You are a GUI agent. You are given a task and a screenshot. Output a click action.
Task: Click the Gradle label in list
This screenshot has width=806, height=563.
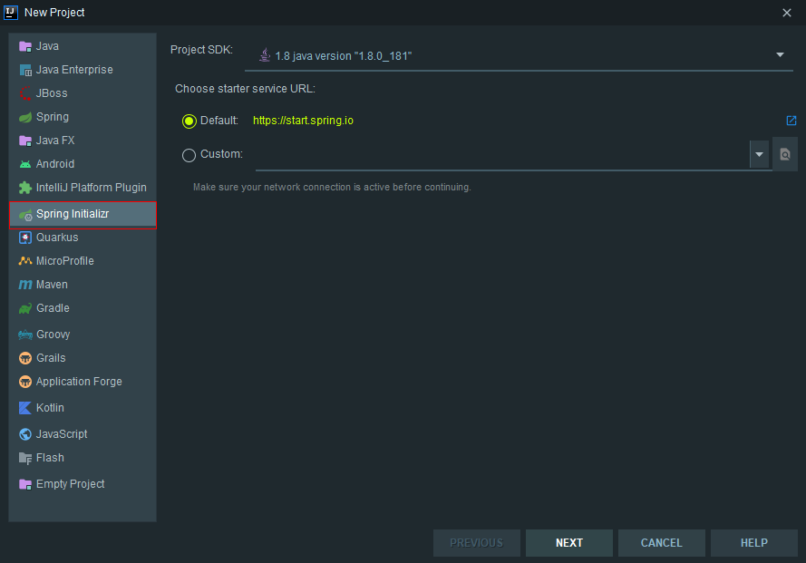[53, 308]
